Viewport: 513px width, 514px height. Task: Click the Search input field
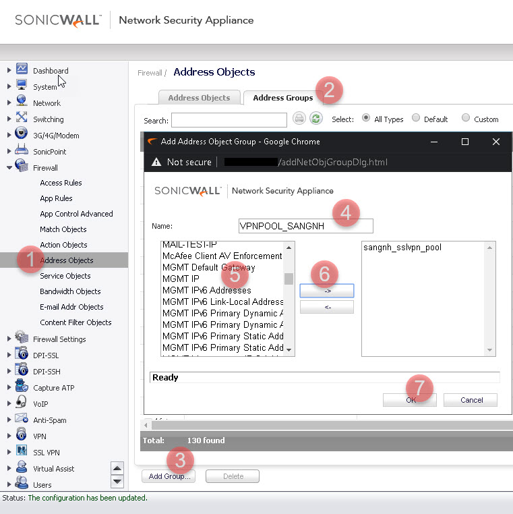pos(229,120)
